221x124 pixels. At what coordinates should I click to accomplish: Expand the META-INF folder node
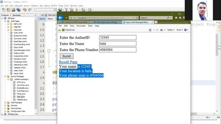8,24
